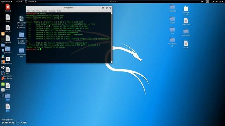Open the kiml folder on desktop
Viewport: 225px width, 126px height.
[x=172, y=29]
